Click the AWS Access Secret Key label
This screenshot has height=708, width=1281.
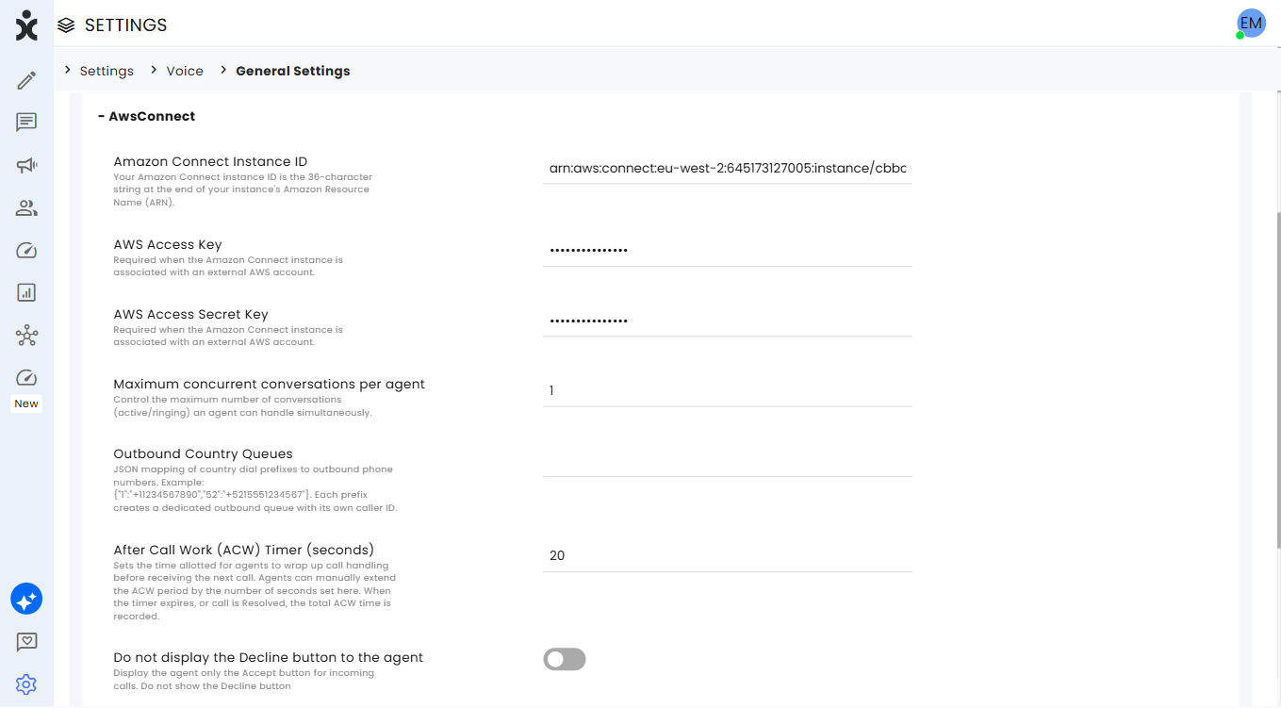(x=191, y=315)
